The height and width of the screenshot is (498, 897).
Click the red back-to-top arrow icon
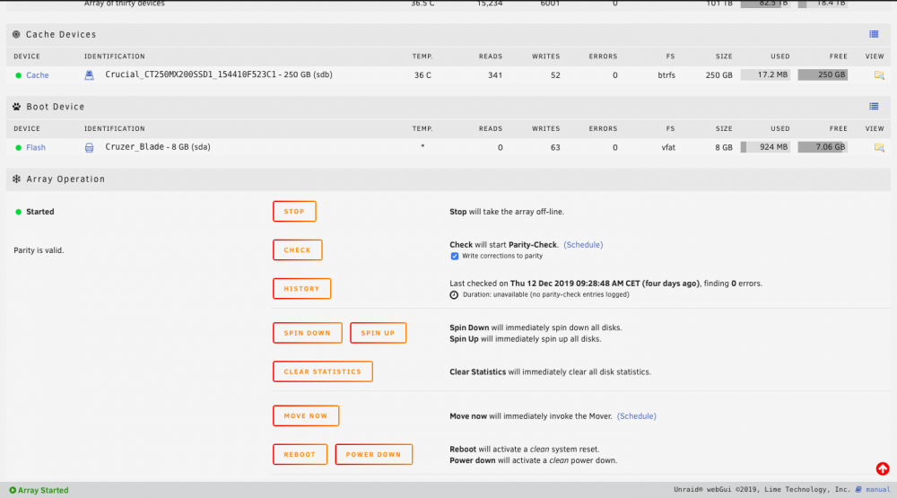(882, 468)
